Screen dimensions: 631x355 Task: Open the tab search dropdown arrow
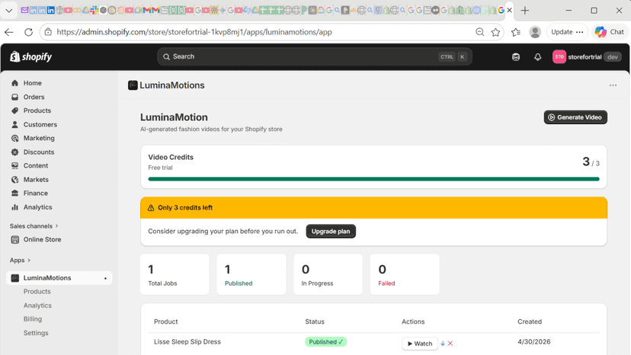pyautogui.click(x=9, y=11)
